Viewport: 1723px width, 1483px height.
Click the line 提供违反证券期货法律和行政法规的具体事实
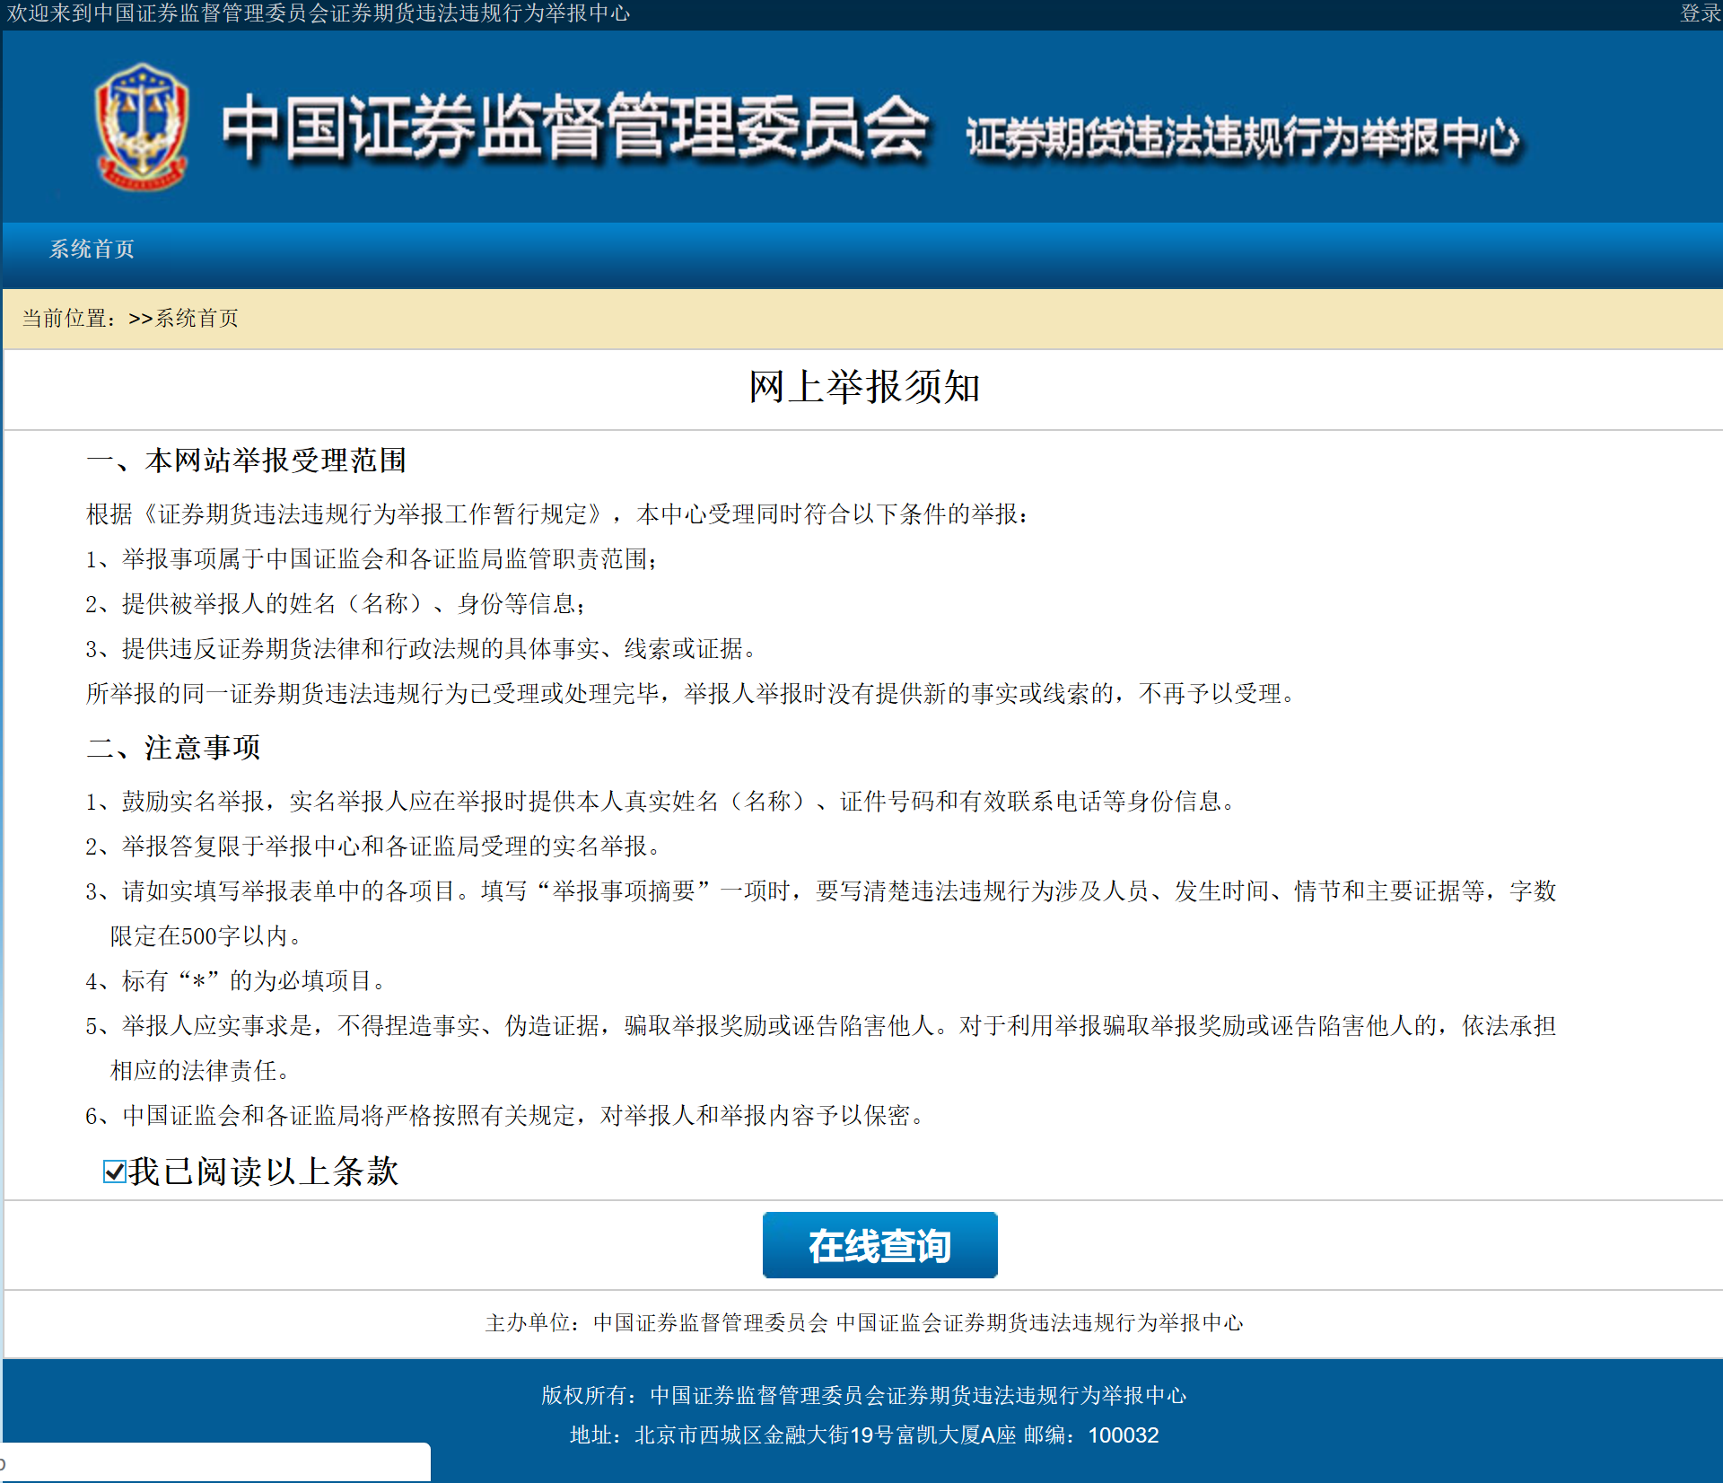[424, 649]
